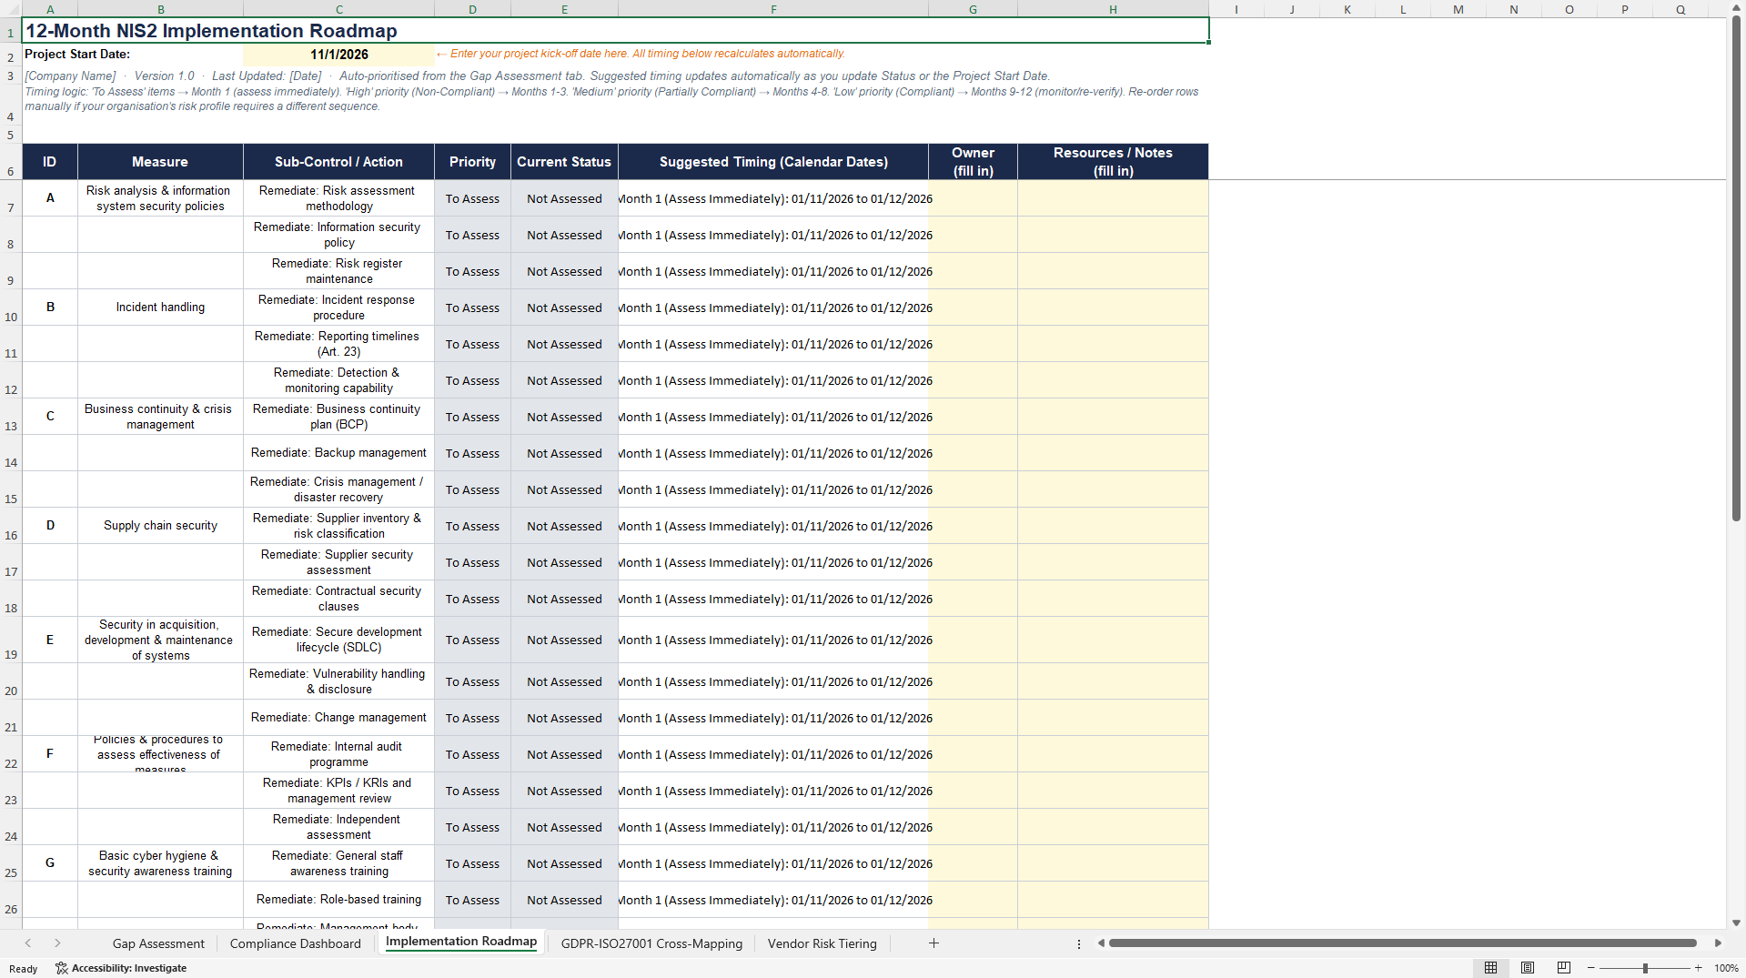Screen dimensions: 1746x978
Task: Click the orange kick-off date instruction text
Action: coord(641,54)
